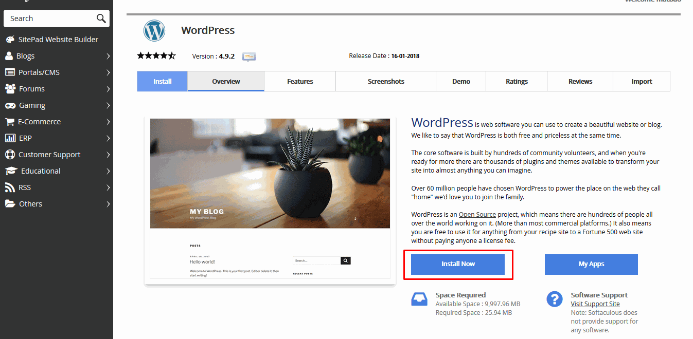Click the Space Required inbox icon
This screenshot has width=693, height=339.
click(x=419, y=299)
